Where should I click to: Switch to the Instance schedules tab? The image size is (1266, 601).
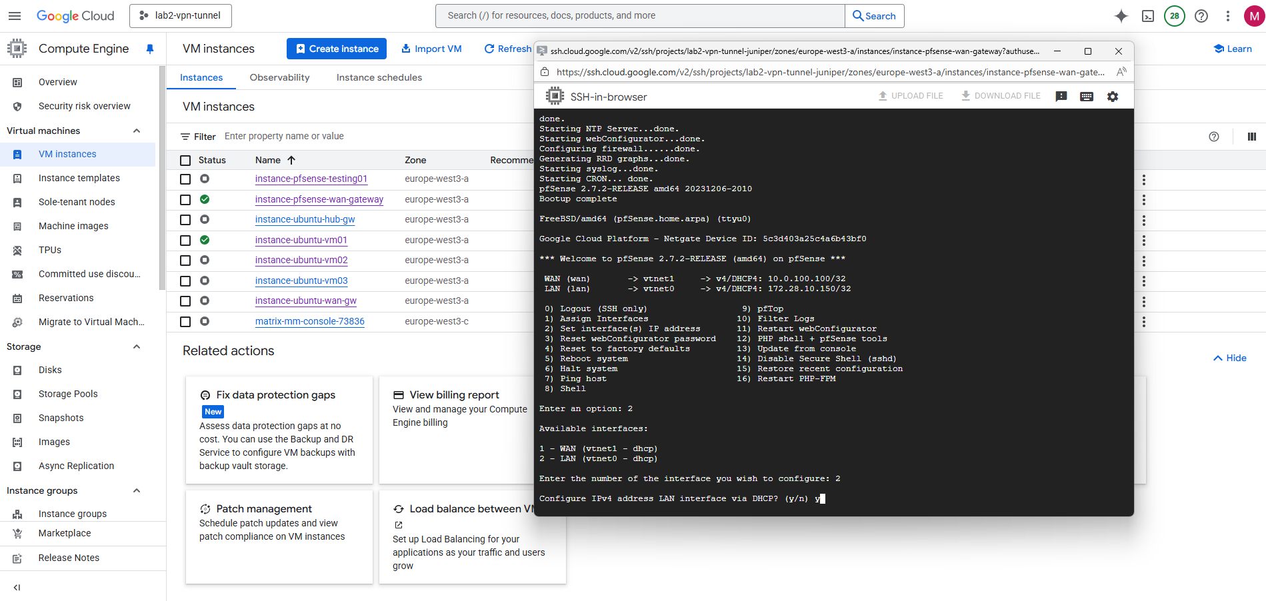click(x=379, y=77)
